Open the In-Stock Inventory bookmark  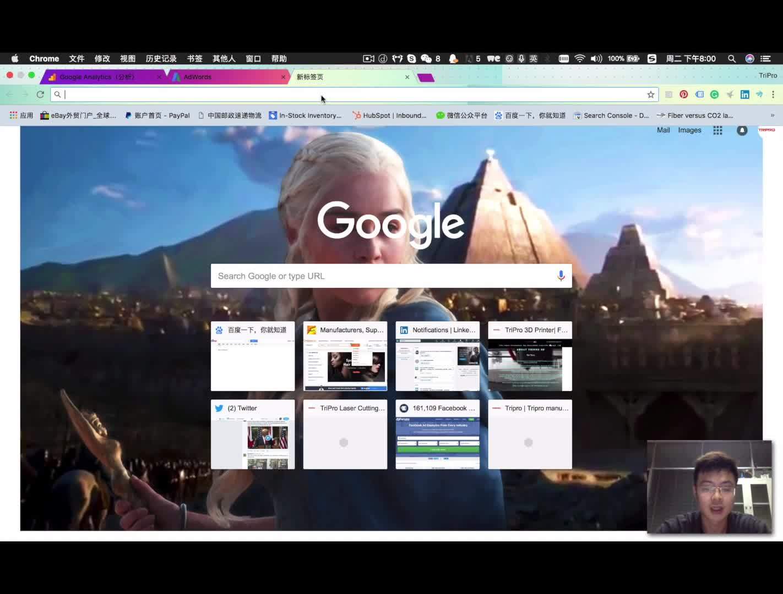tap(305, 116)
